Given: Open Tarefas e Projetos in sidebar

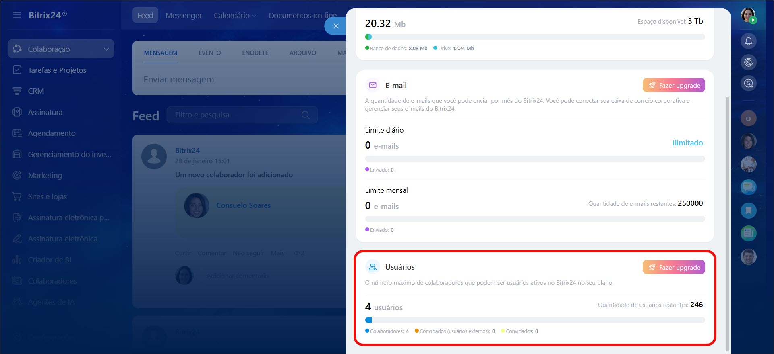Looking at the screenshot, I should click(57, 70).
